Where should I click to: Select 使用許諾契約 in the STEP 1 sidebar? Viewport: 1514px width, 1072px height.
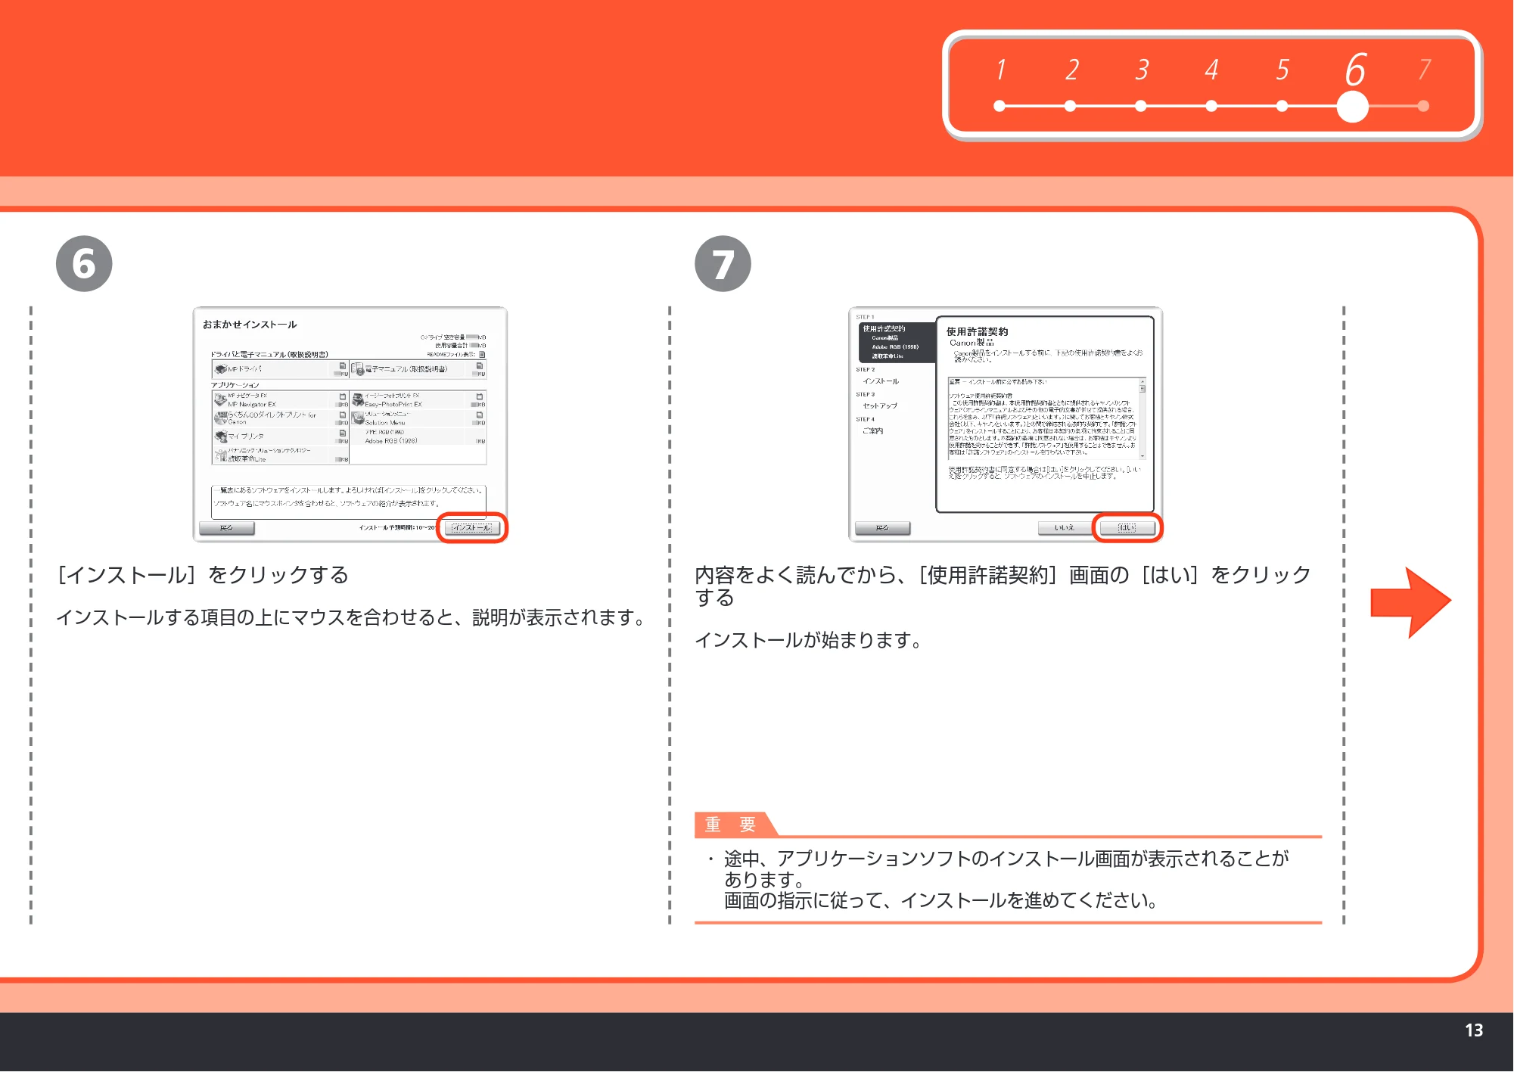(884, 329)
